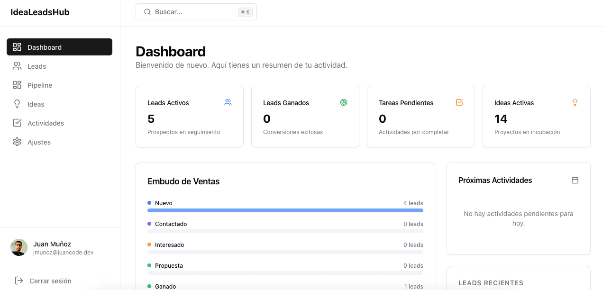
Task: Click the Propuesta stage label
Action: (169, 265)
